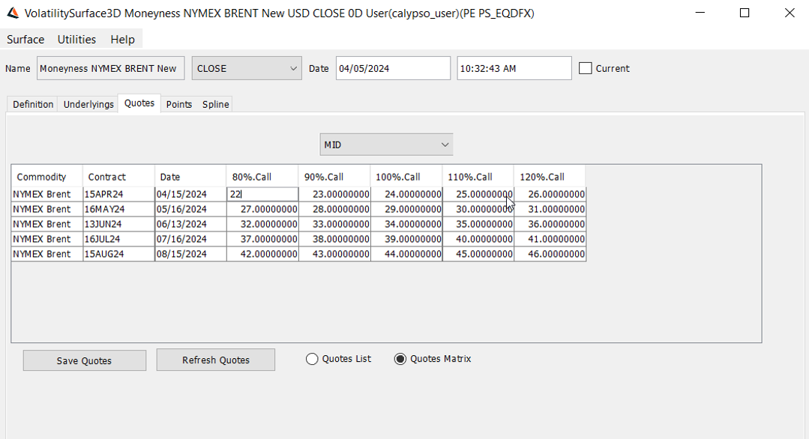
Task: Click the 41.00000000 quote cell
Action: (x=550, y=239)
